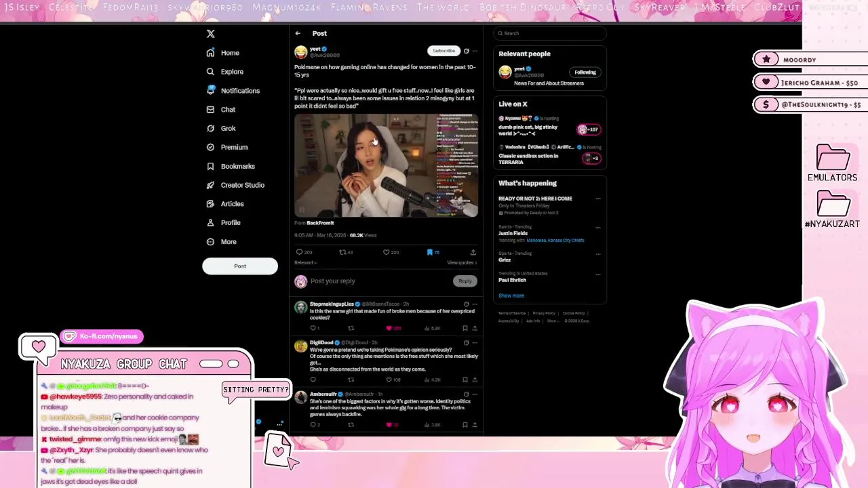
Task: Click the X logo in the sidebar
Action: (x=210, y=33)
